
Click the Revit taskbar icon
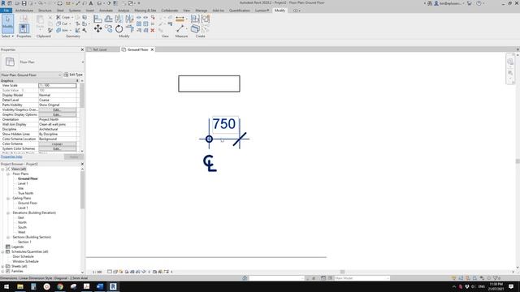(113, 286)
